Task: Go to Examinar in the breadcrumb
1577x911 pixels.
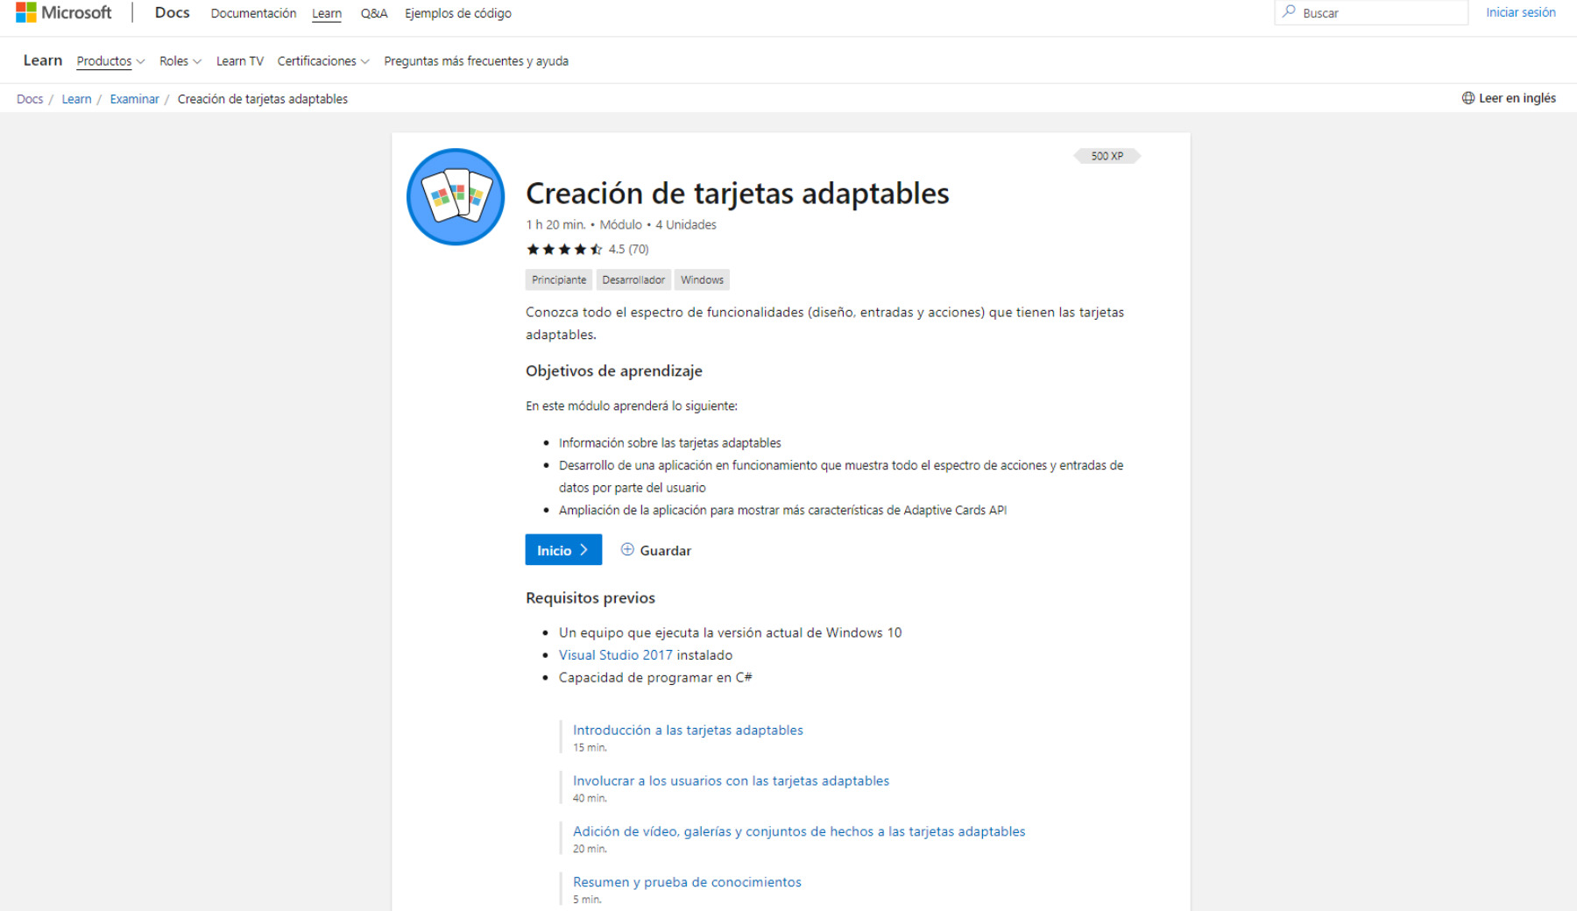Action: pyautogui.click(x=134, y=99)
